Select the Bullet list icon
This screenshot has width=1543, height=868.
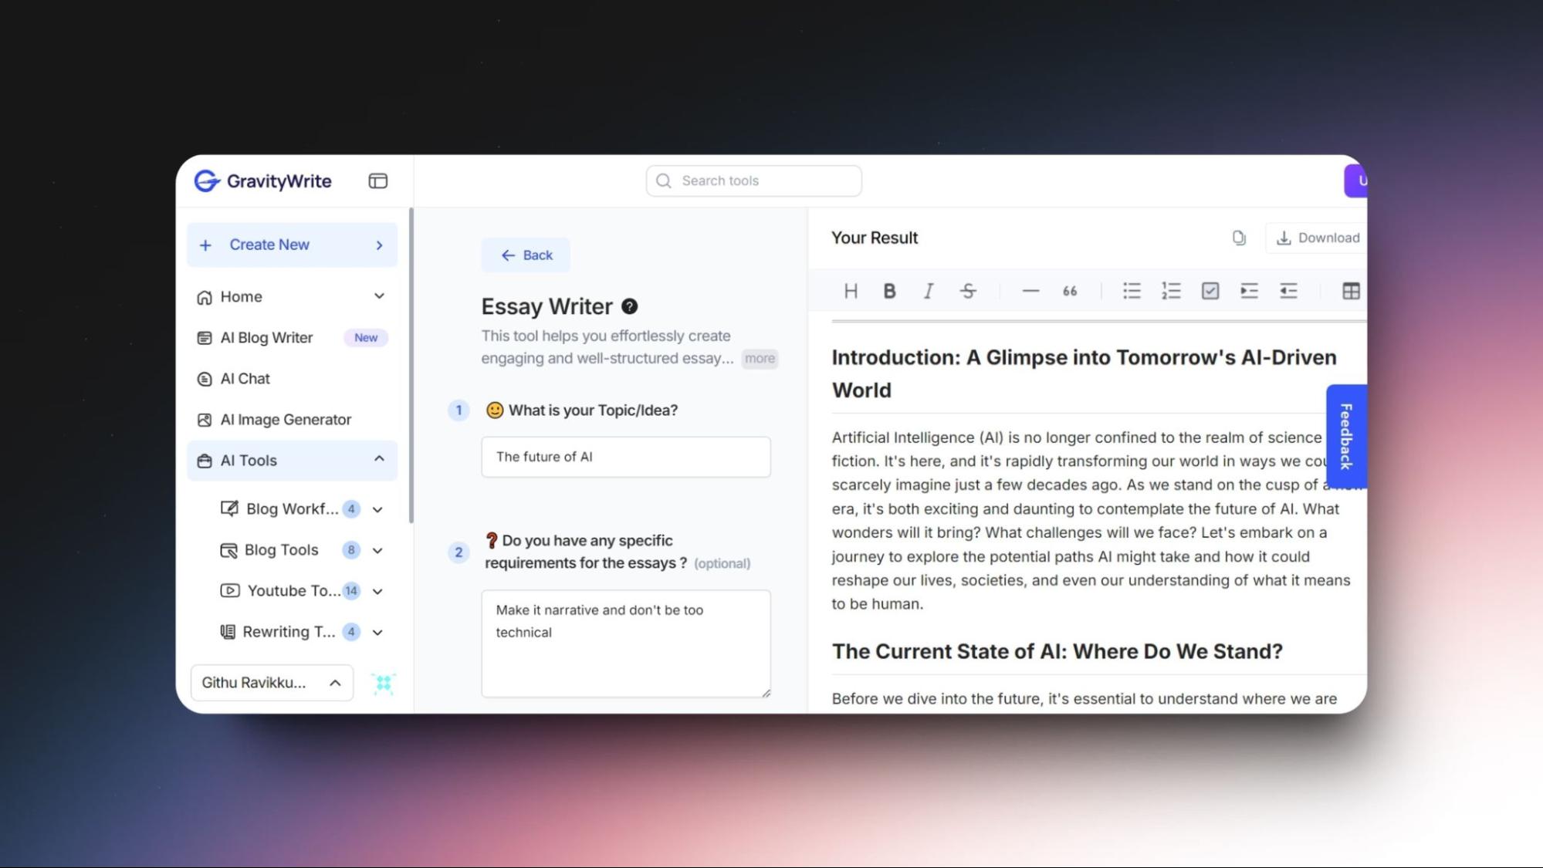point(1130,290)
